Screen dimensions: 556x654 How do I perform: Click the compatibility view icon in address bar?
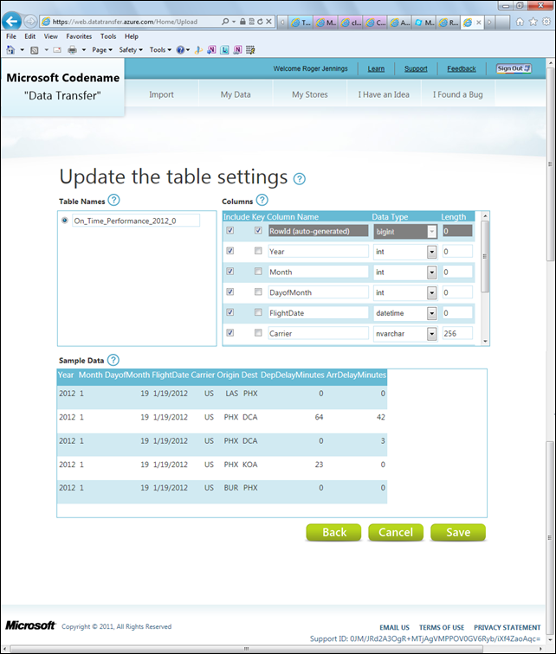[x=251, y=22]
